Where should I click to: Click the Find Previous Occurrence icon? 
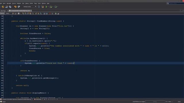point(26,13)
